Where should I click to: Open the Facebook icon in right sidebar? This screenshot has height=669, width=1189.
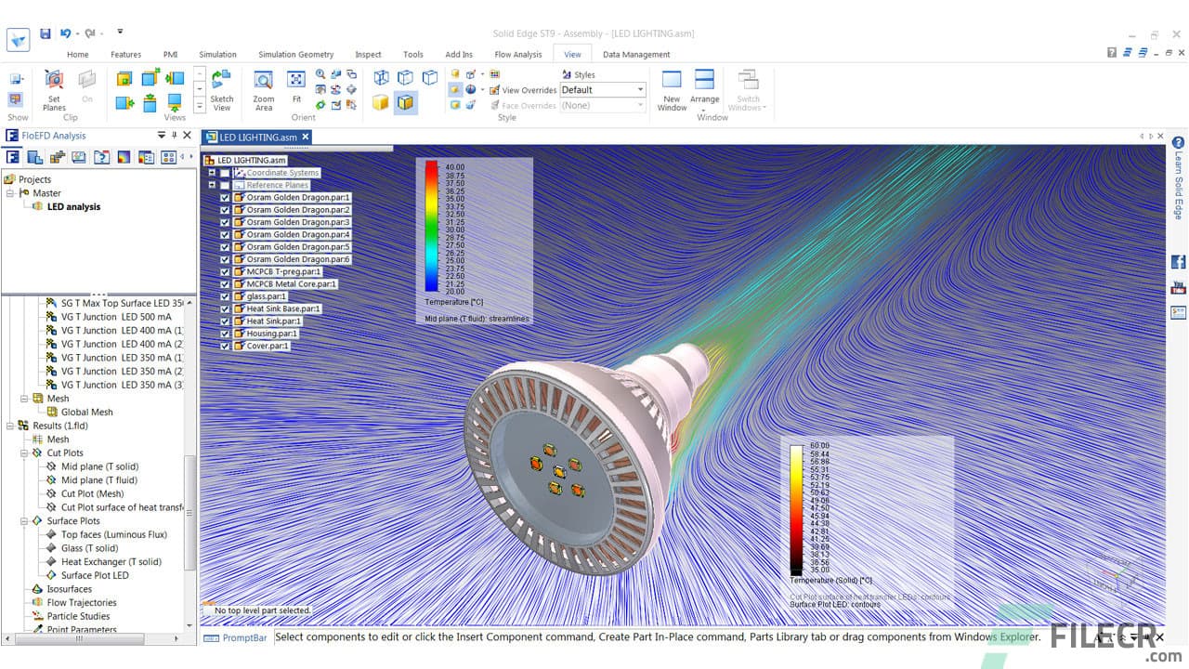click(1178, 262)
